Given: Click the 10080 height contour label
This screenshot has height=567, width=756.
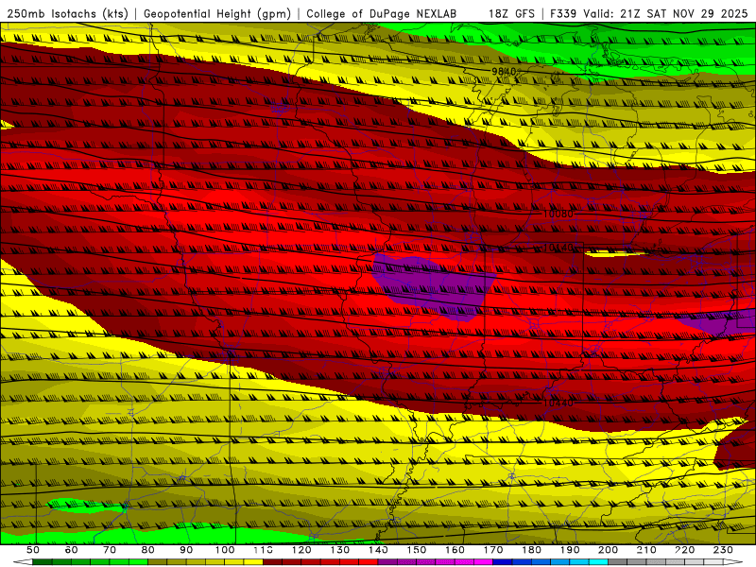Looking at the screenshot, I should pyautogui.click(x=558, y=214).
